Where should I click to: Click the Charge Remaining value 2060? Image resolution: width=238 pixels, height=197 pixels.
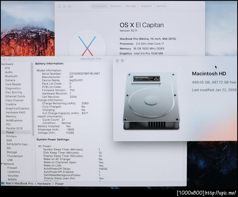85,103
